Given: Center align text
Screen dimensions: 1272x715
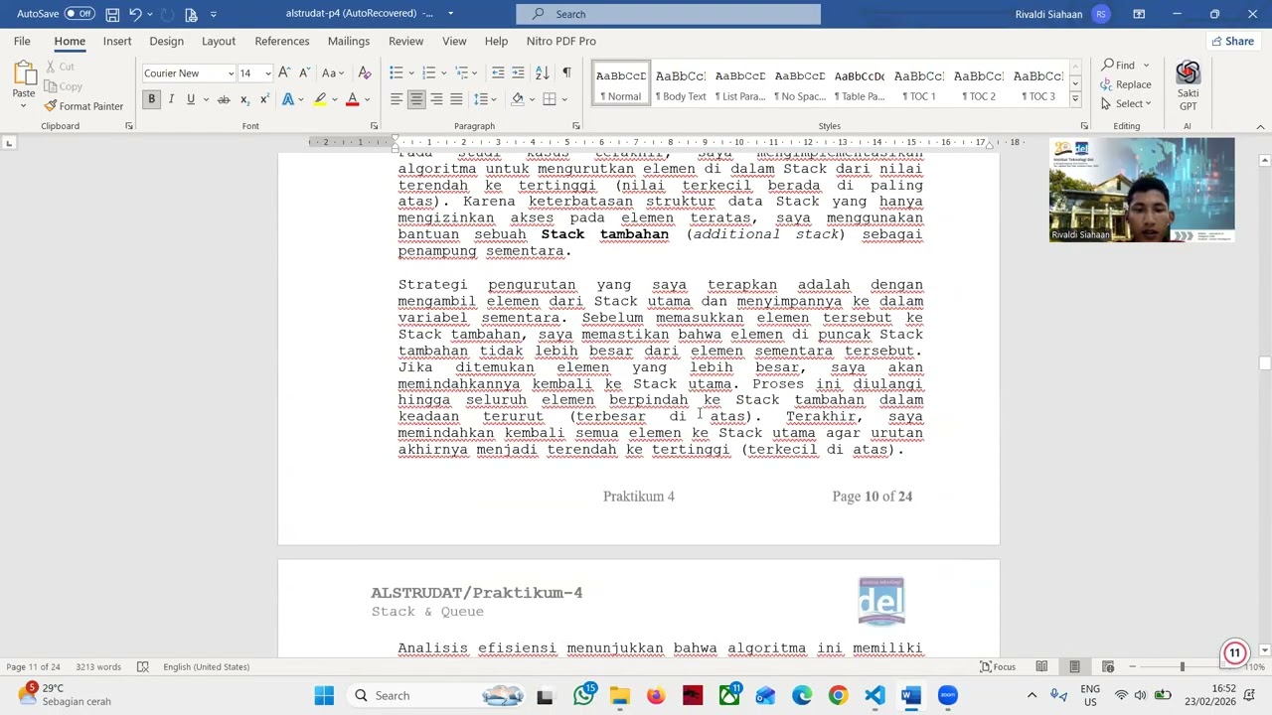Looking at the screenshot, I should 416,99.
